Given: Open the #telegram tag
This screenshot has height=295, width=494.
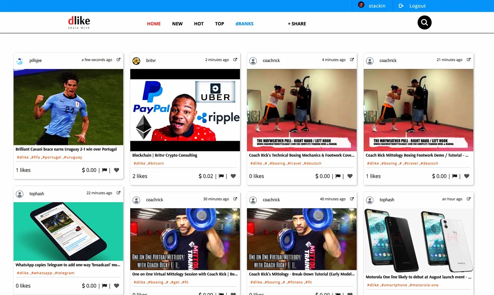Looking at the screenshot, I should [64, 273].
